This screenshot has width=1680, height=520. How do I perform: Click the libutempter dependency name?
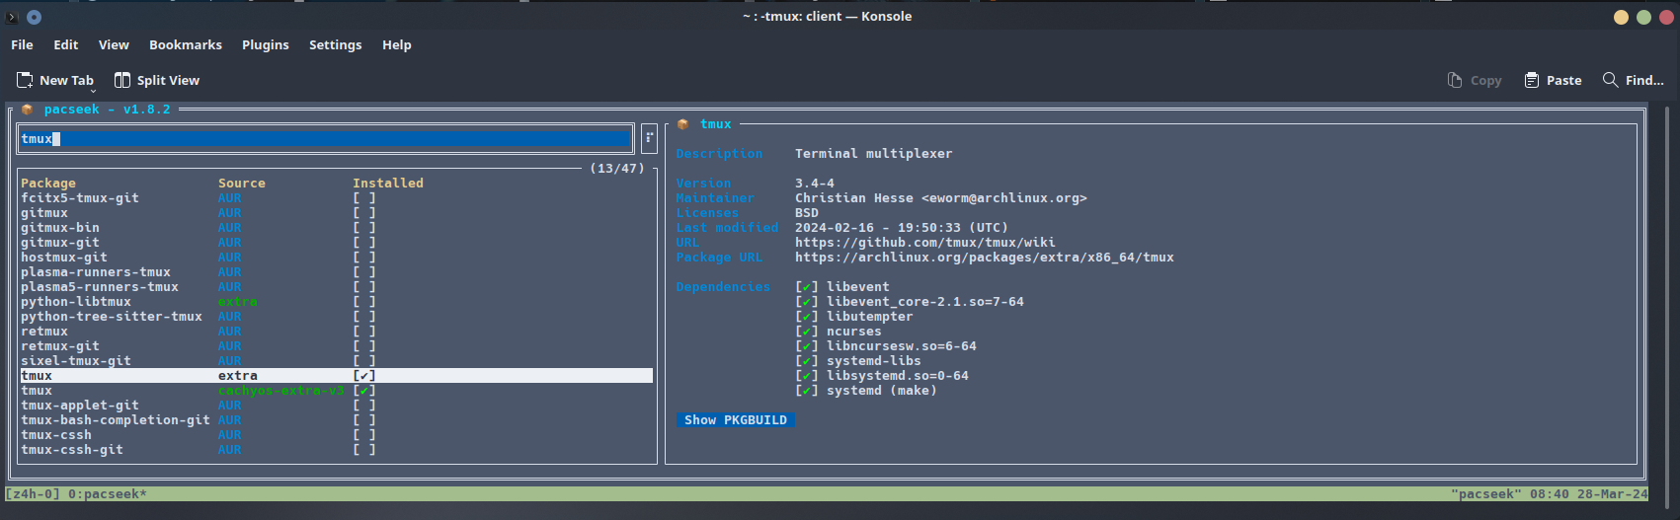[870, 317]
